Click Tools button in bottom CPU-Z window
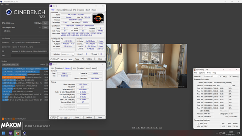The image size is (242, 136). 77,117
